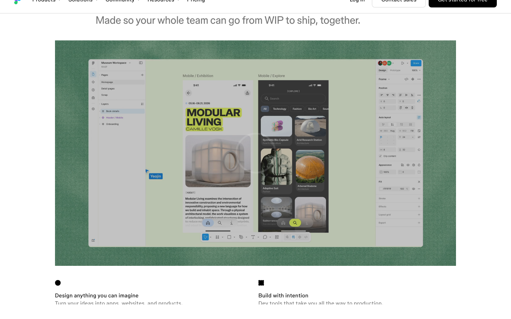511x319 pixels.
Task: Select vertical auto layout direction
Action: [392, 124]
